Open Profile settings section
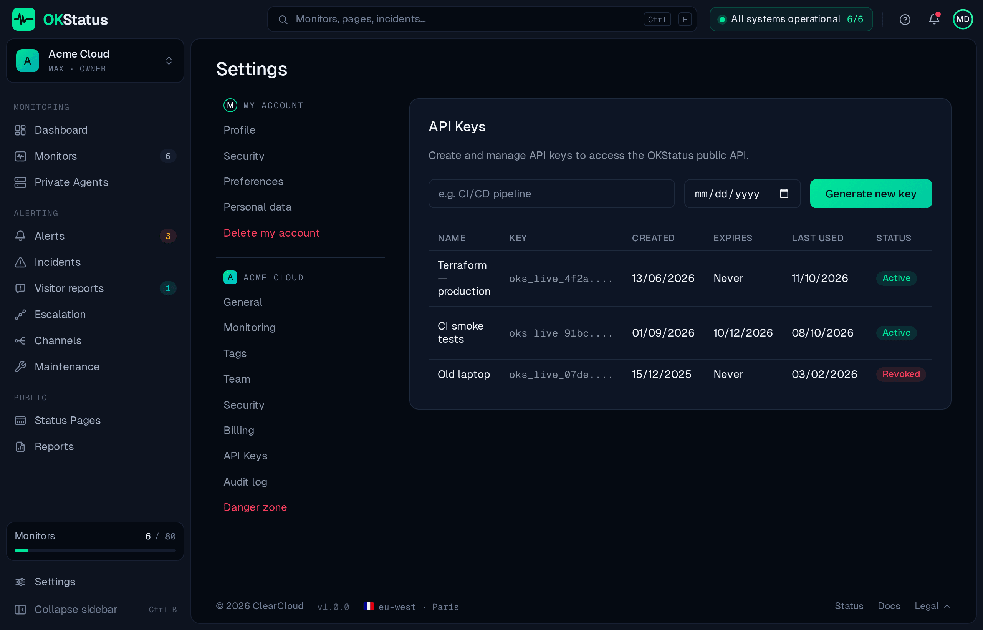 pyautogui.click(x=239, y=130)
